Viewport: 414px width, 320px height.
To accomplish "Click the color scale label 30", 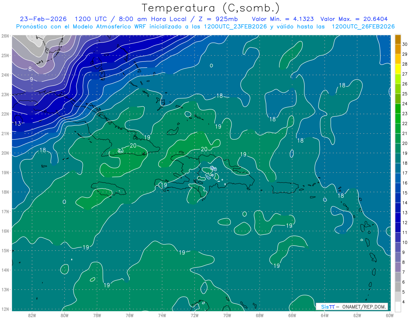I will click(405, 44).
